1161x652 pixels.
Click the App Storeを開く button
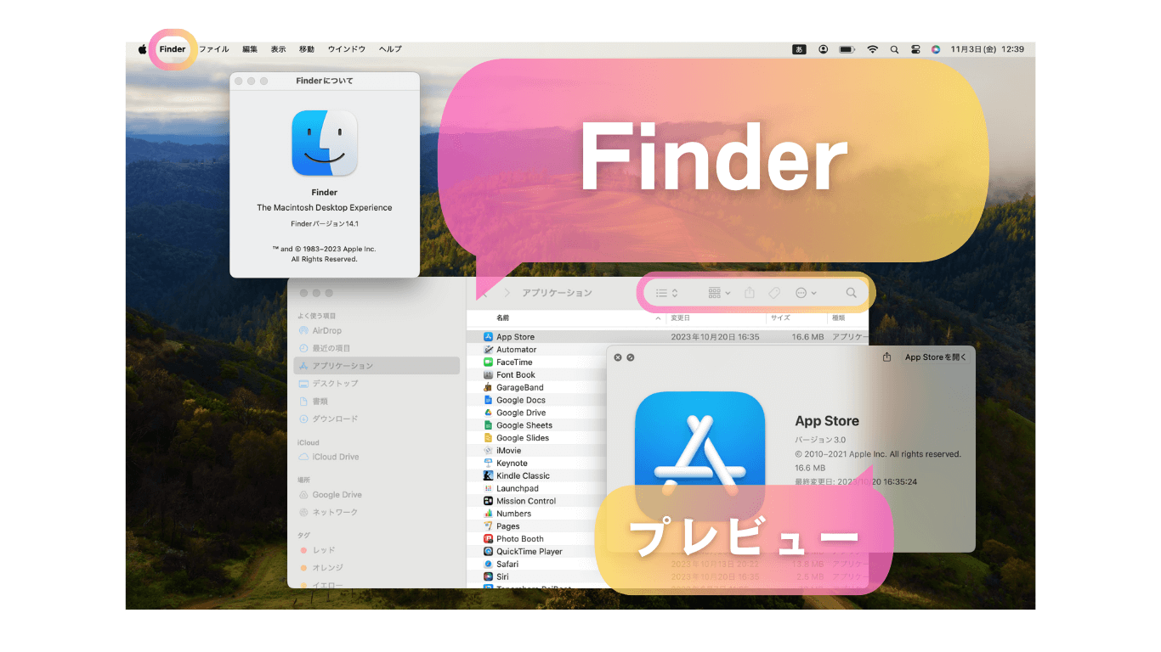point(936,357)
